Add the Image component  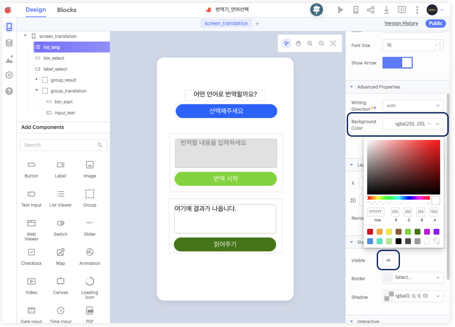pyautogui.click(x=89, y=169)
